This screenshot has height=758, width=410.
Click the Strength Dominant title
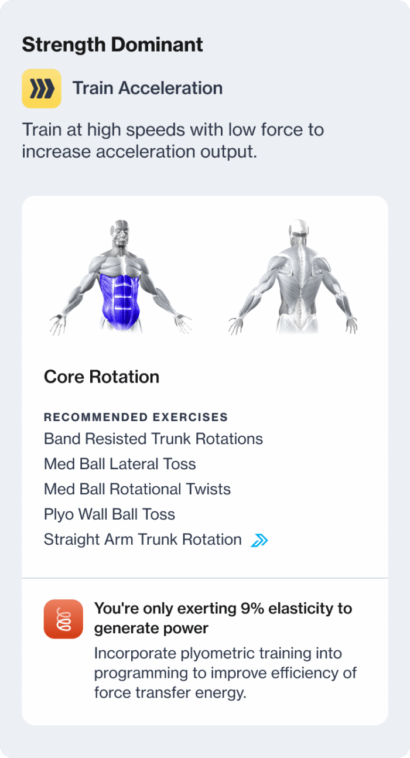point(112,44)
